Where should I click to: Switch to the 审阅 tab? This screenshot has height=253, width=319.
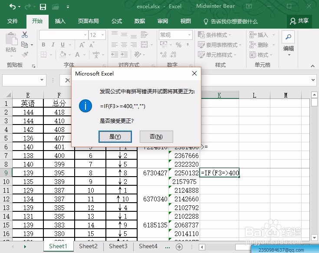click(x=163, y=21)
